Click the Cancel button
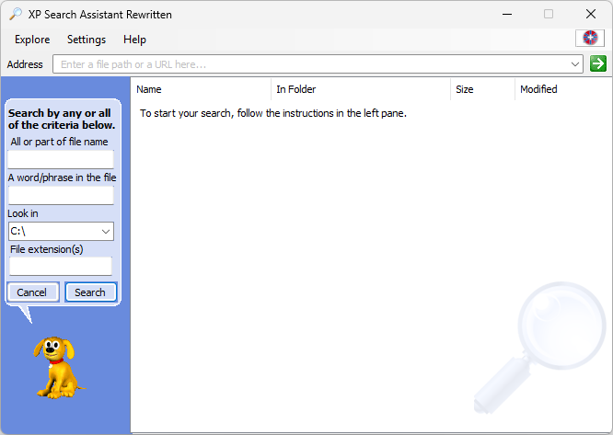The image size is (613, 435). tap(33, 292)
